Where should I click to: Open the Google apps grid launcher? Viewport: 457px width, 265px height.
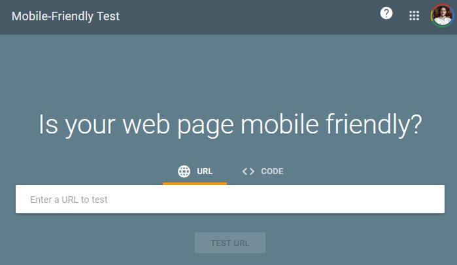pos(414,16)
